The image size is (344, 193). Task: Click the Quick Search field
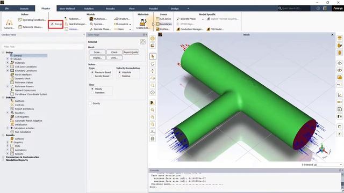(294, 9)
